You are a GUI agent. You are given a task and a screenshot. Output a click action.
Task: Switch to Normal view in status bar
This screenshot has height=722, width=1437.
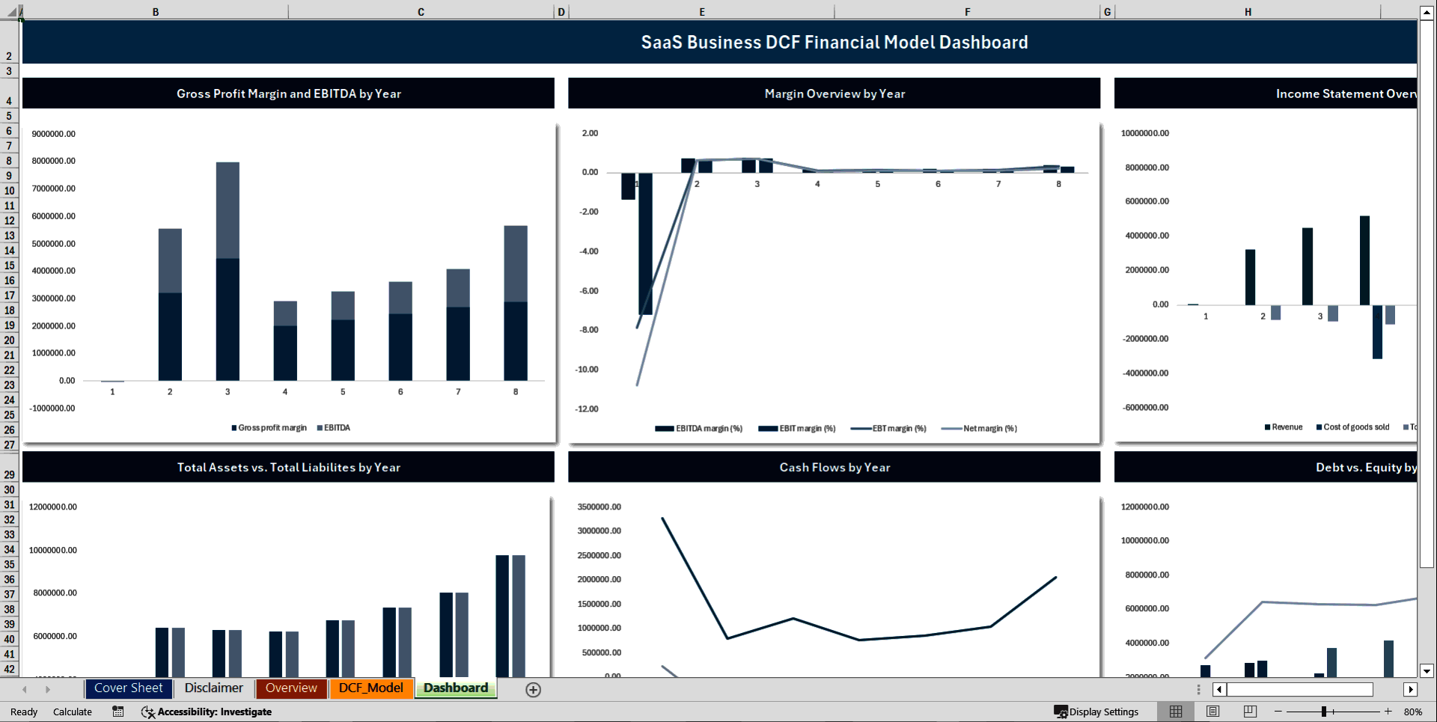pyautogui.click(x=1175, y=712)
